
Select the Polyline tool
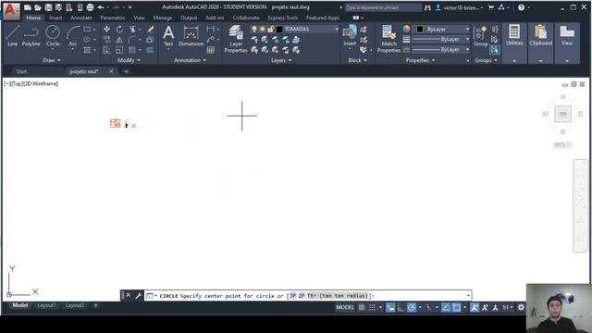pos(31,35)
